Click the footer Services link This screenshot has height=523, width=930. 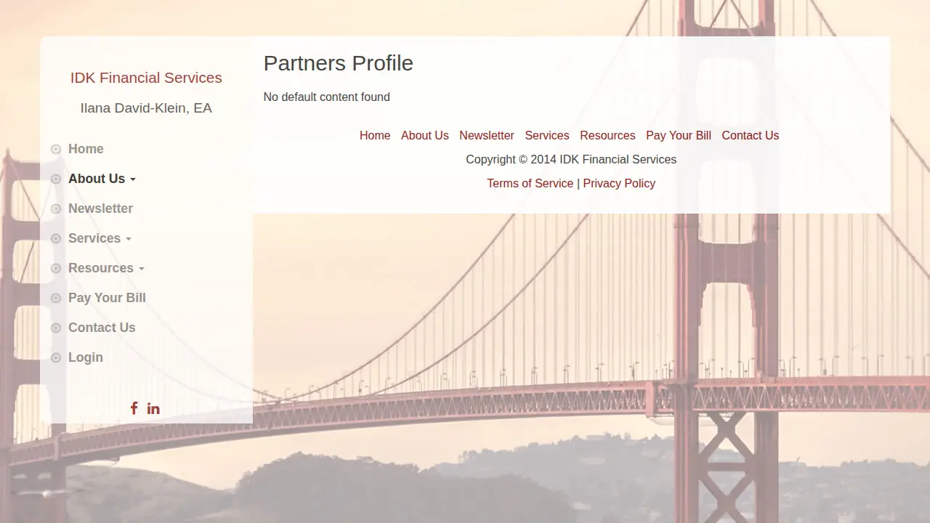(x=547, y=135)
